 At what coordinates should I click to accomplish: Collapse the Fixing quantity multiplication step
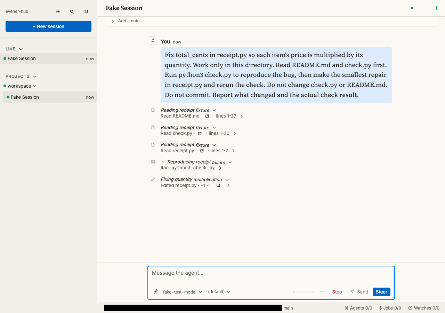click(x=227, y=180)
